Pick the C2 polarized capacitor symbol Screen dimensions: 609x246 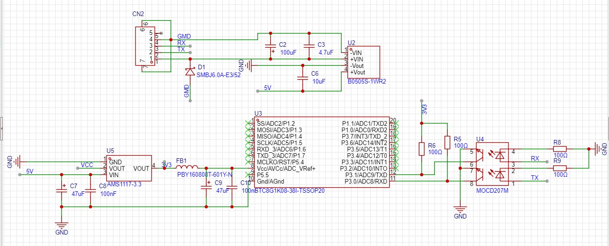(x=271, y=46)
